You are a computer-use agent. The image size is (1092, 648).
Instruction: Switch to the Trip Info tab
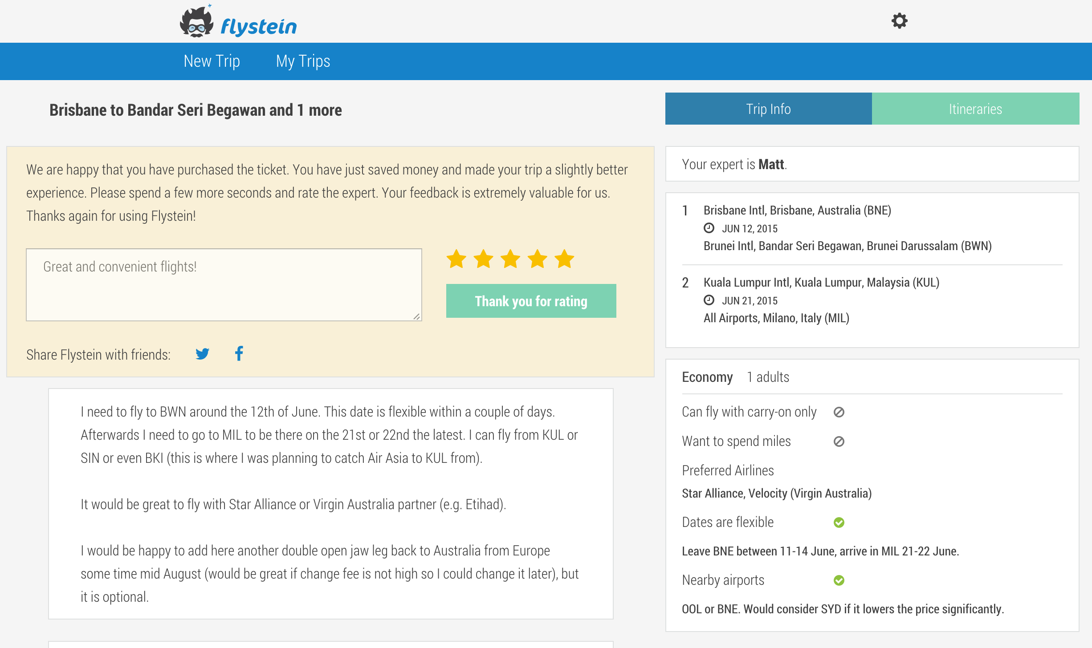(768, 109)
